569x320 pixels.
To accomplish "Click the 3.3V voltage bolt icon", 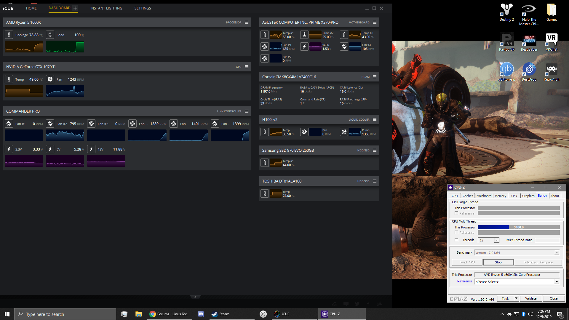I will (9, 149).
